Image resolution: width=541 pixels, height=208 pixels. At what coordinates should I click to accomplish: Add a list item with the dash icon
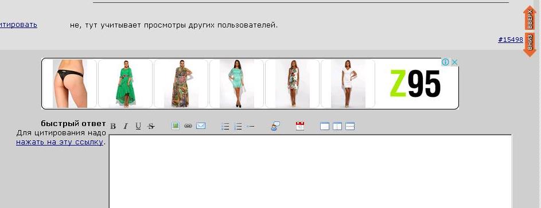coord(251,127)
